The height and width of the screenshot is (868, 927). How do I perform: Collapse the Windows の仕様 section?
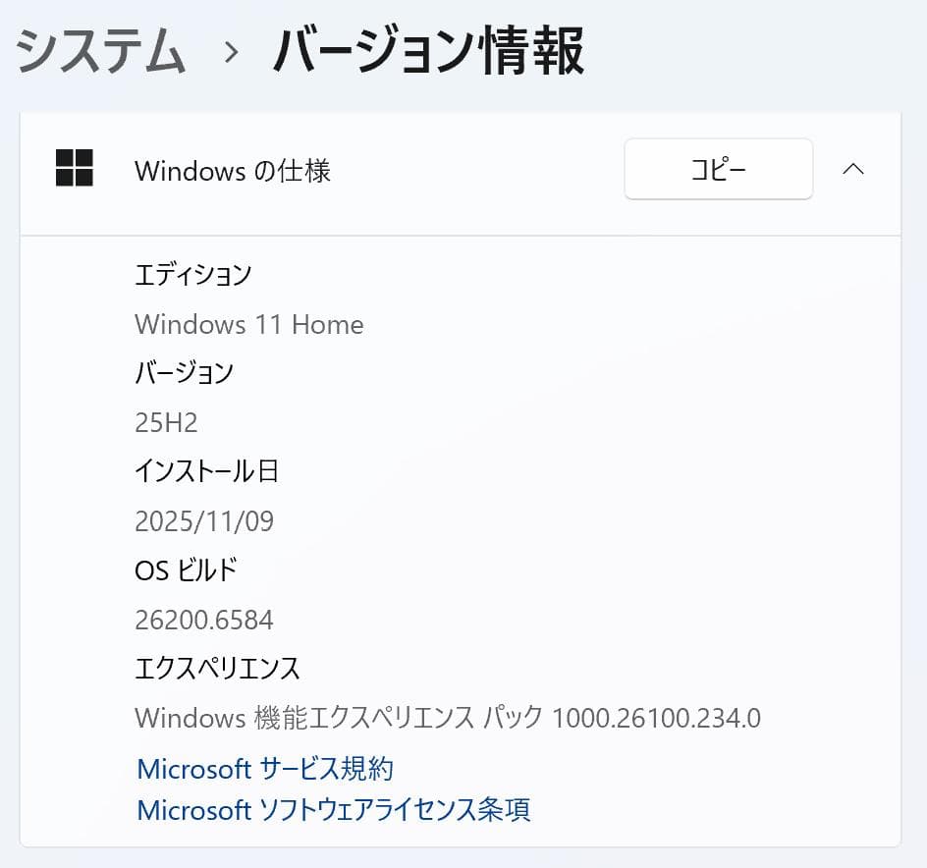pyautogui.click(x=854, y=169)
